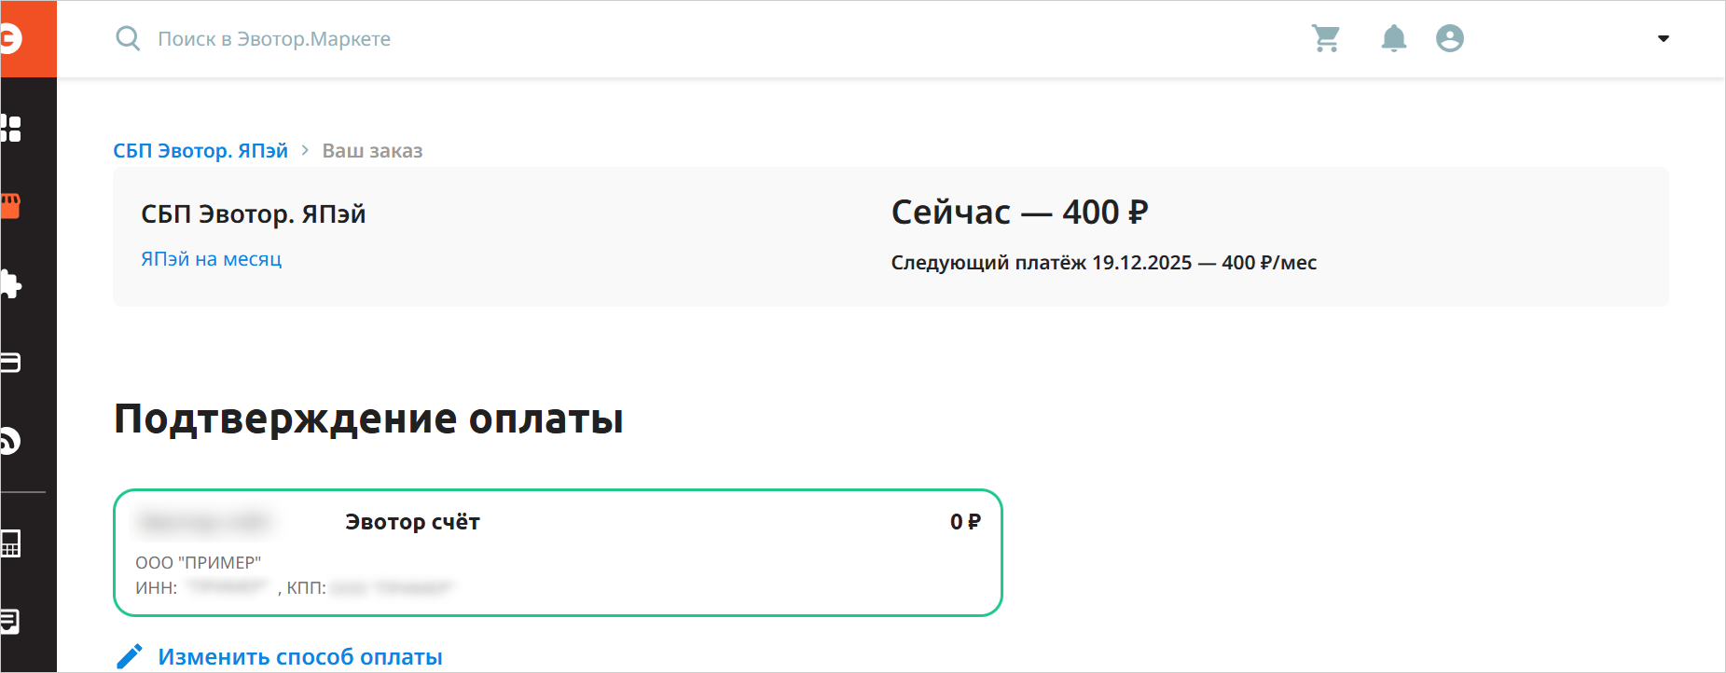Open the puzzle-piece apps sidebar icon
Viewport: 1726px width, 673px height.
click(x=11, y=283)
